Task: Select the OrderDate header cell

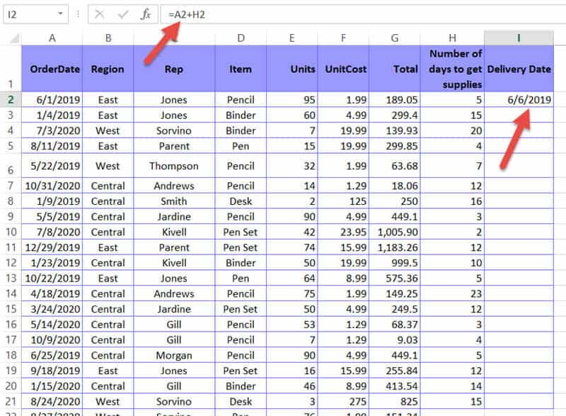Action: click(x=52, y=69)
